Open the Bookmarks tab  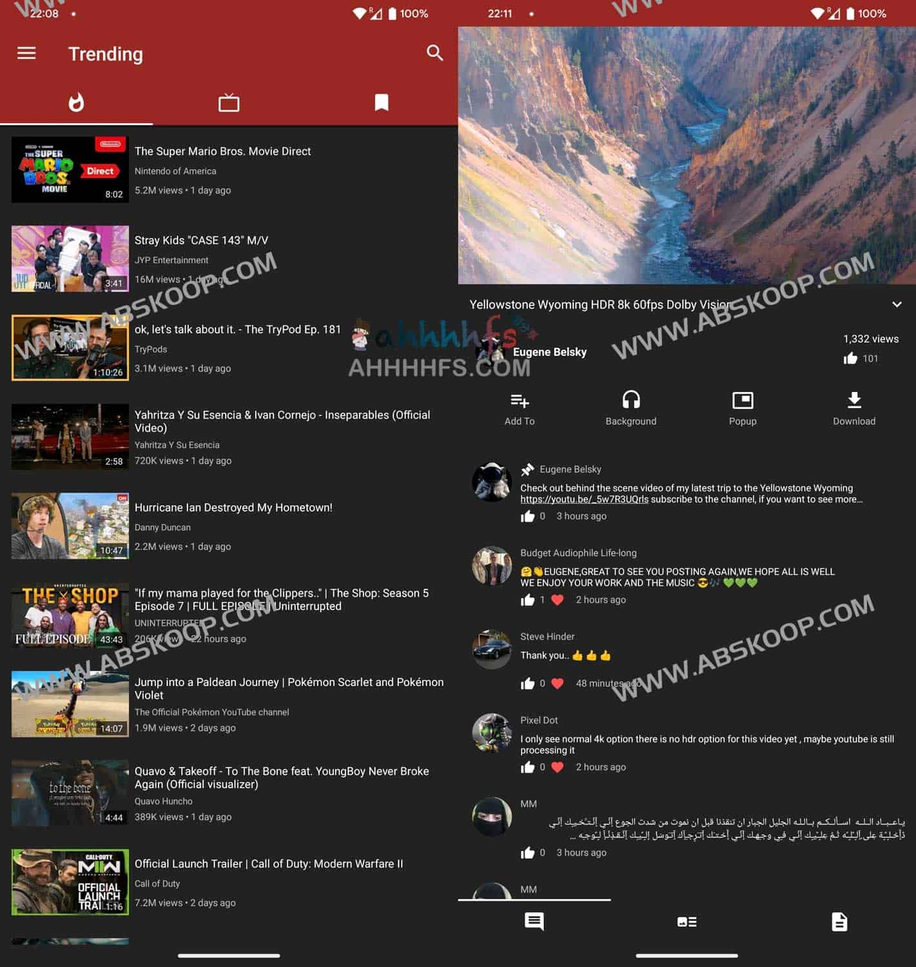point(382,101)
